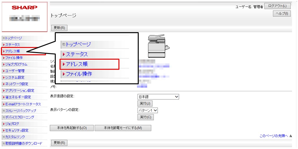
Task: Open ネットワーク設定 in the sidebar
Action: [x=16, y=84]
